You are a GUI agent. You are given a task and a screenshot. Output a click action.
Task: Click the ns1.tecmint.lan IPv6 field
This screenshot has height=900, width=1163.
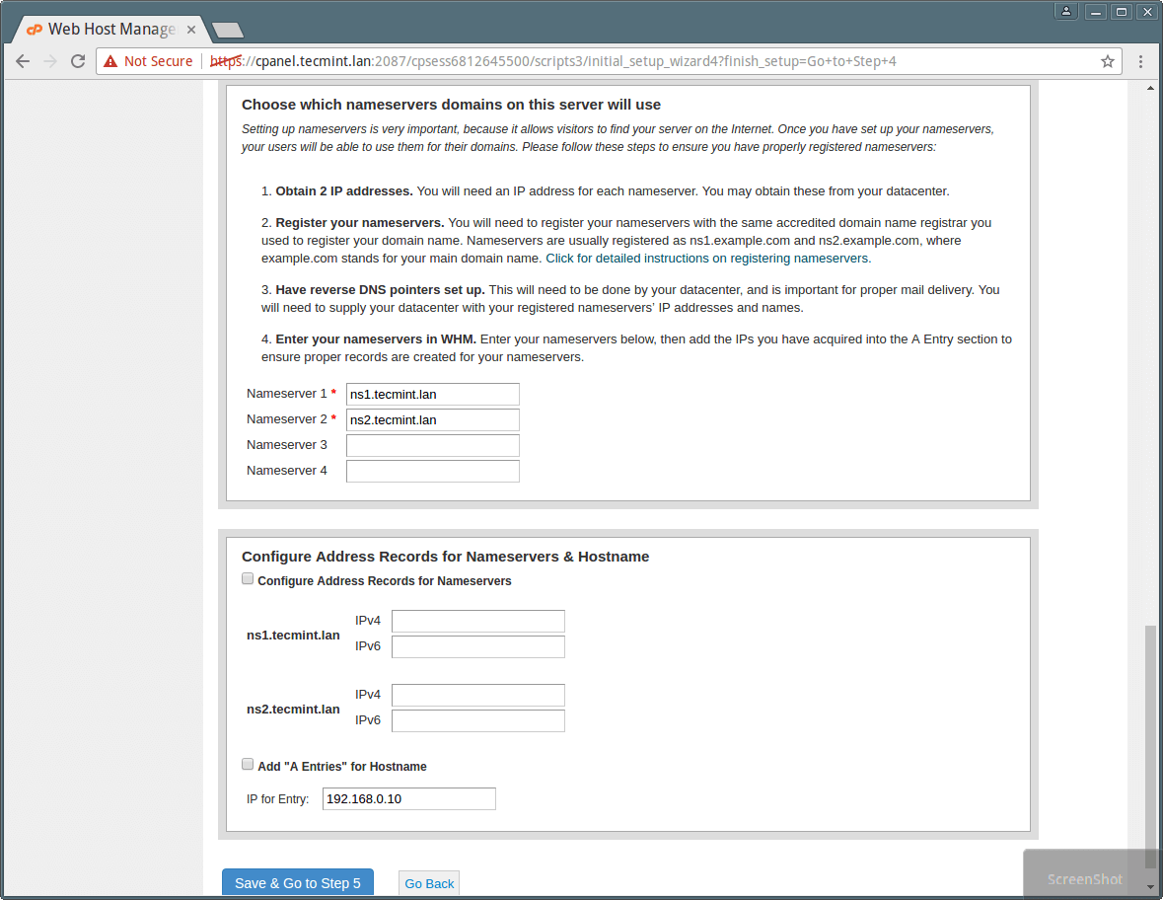point(478,646)
